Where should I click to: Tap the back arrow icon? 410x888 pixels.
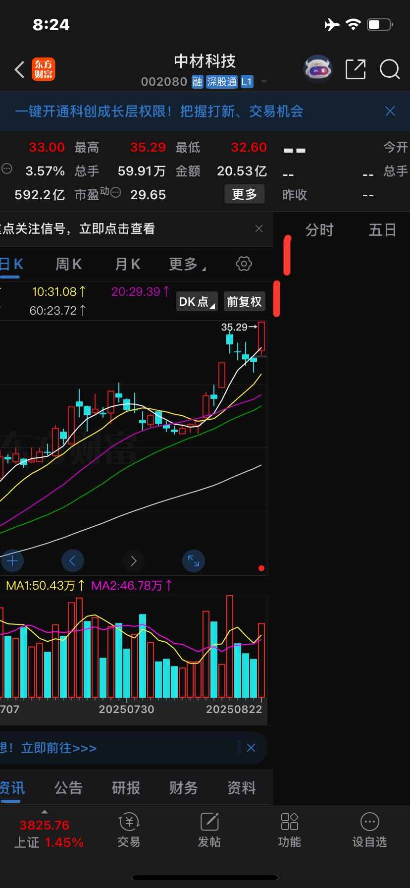20,70
